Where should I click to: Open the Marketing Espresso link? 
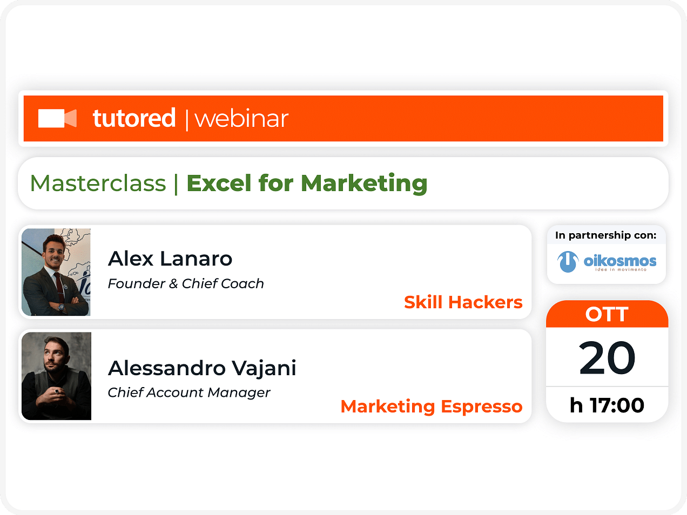point(432,406)
